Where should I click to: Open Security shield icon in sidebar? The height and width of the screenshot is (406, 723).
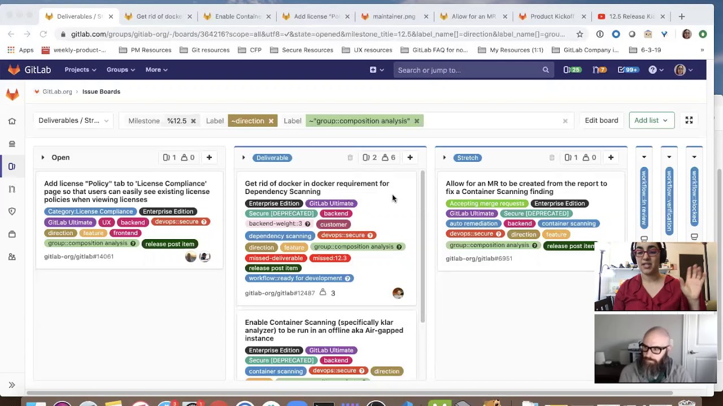pos(12,211)
